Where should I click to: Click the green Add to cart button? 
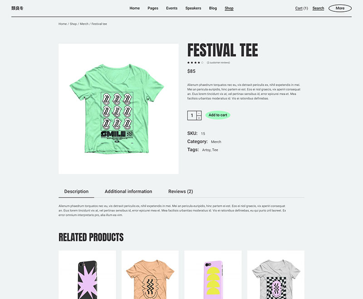tap(218, 115)
